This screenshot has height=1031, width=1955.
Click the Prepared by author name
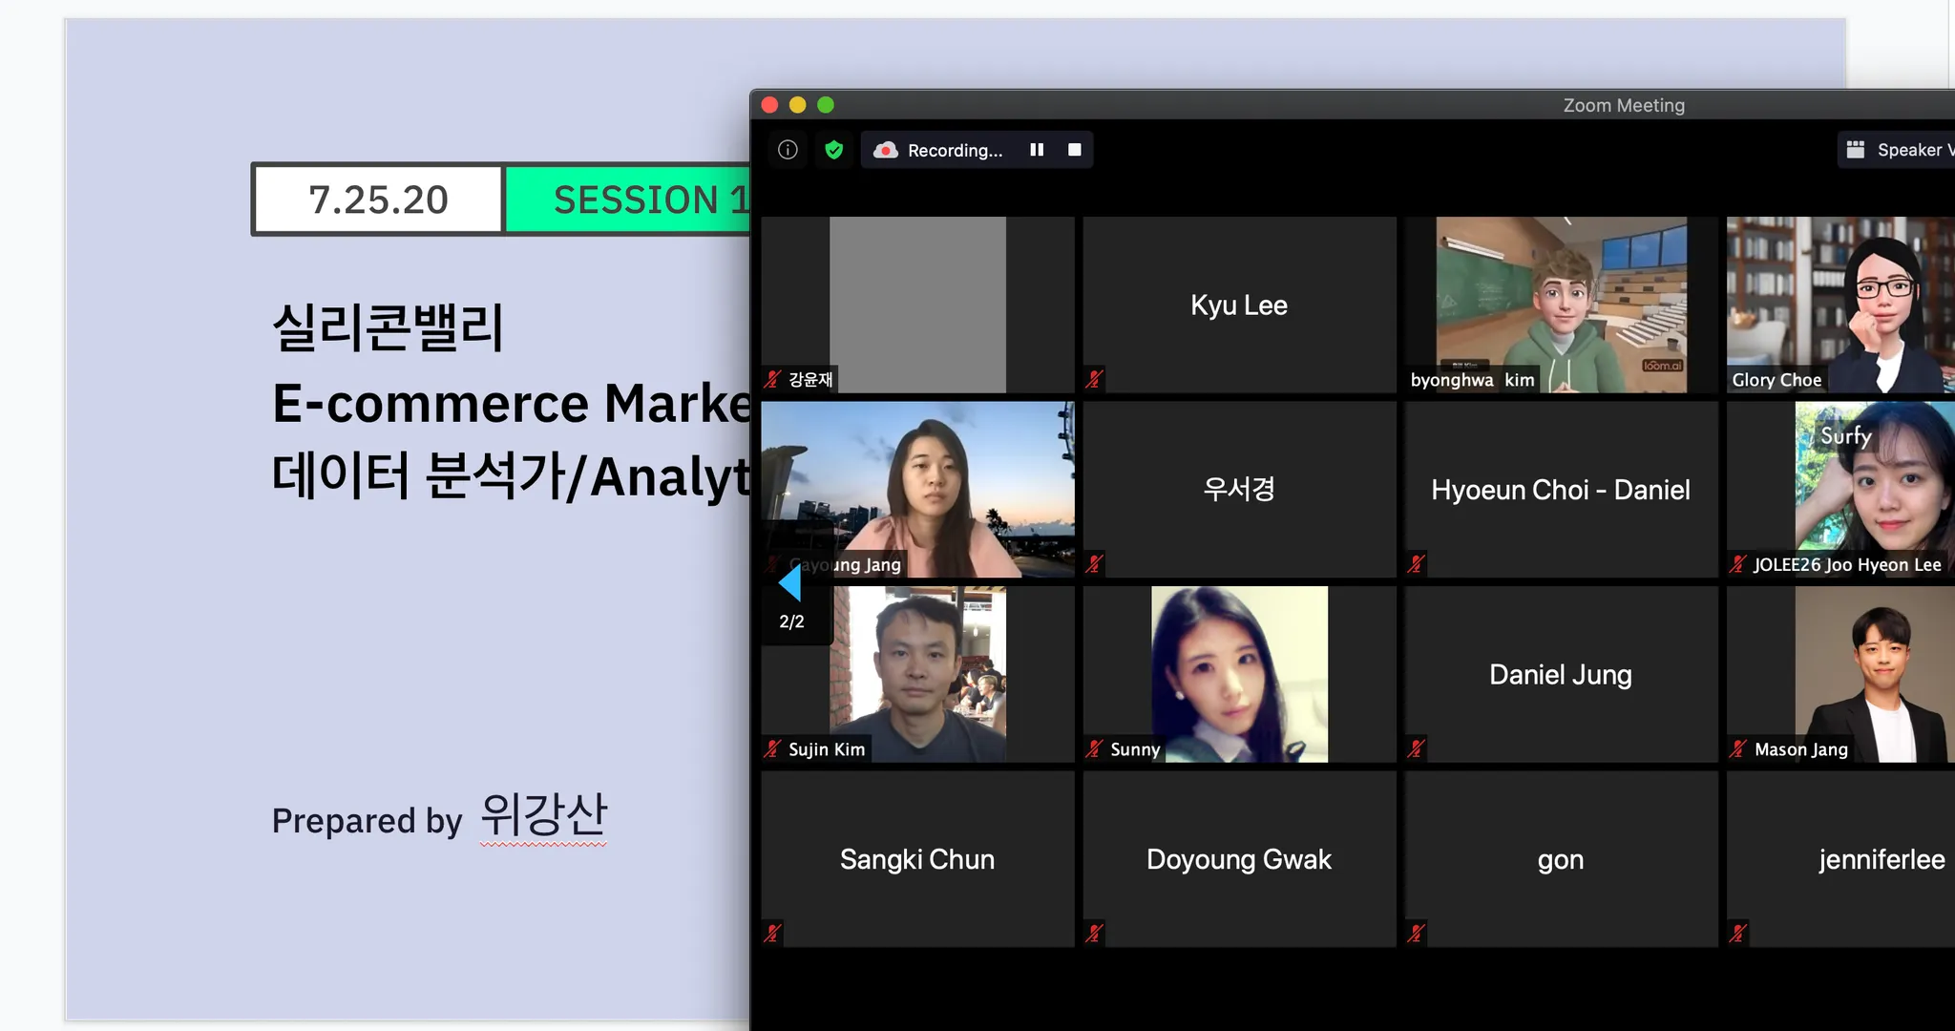(543, 816)
